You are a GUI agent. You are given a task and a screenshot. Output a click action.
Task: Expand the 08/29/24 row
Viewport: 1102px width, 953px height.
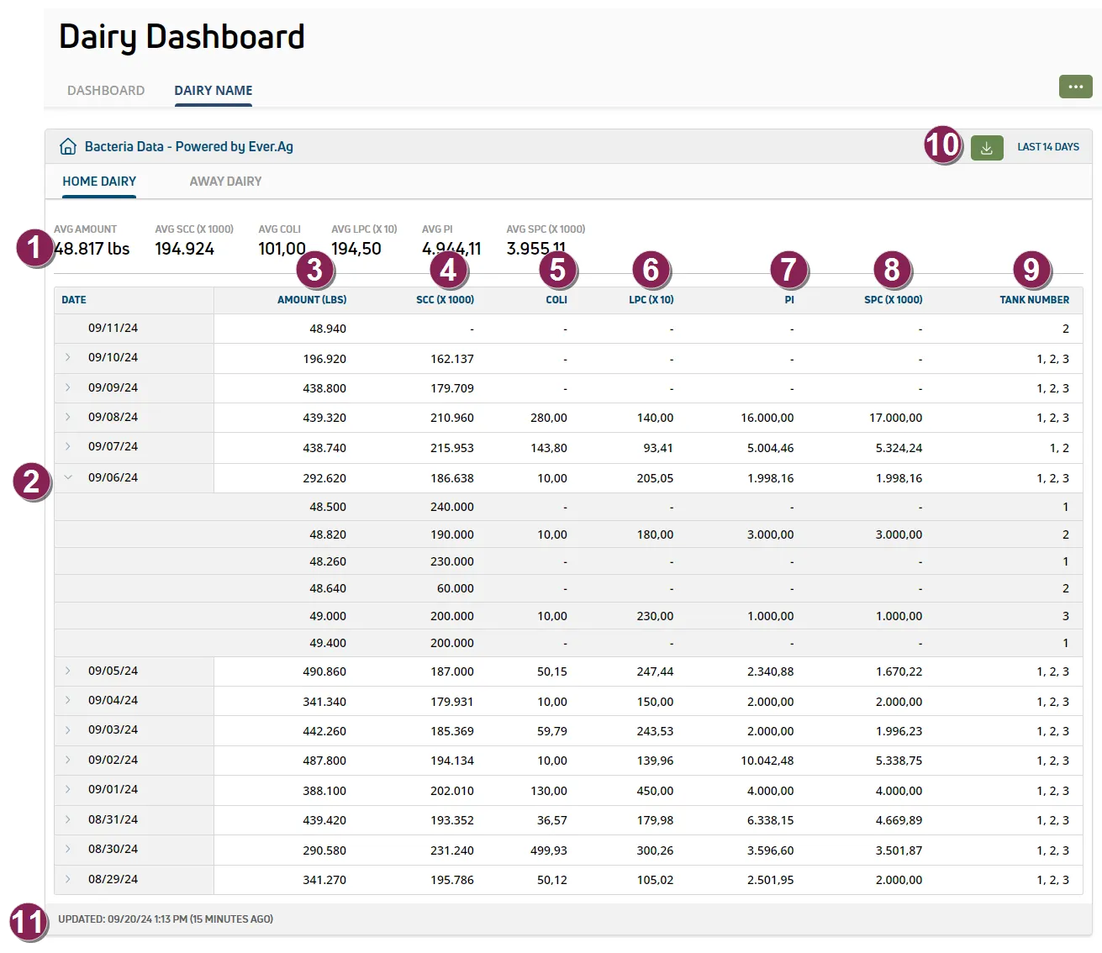[68, 879]
